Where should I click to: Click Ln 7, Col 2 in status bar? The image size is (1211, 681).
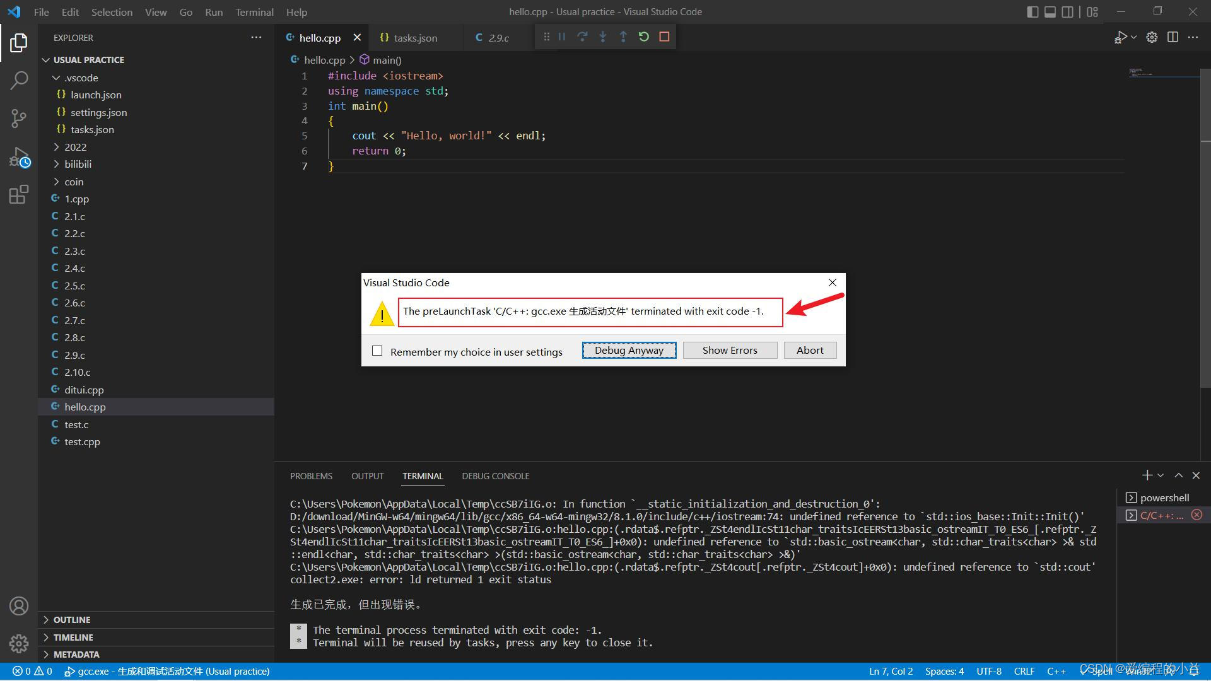[x=891, y=672]
